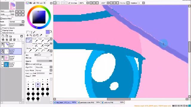Viewport: 191px width, 107px height.
Task: Clear the selected layer
Action: coord(10,40)
